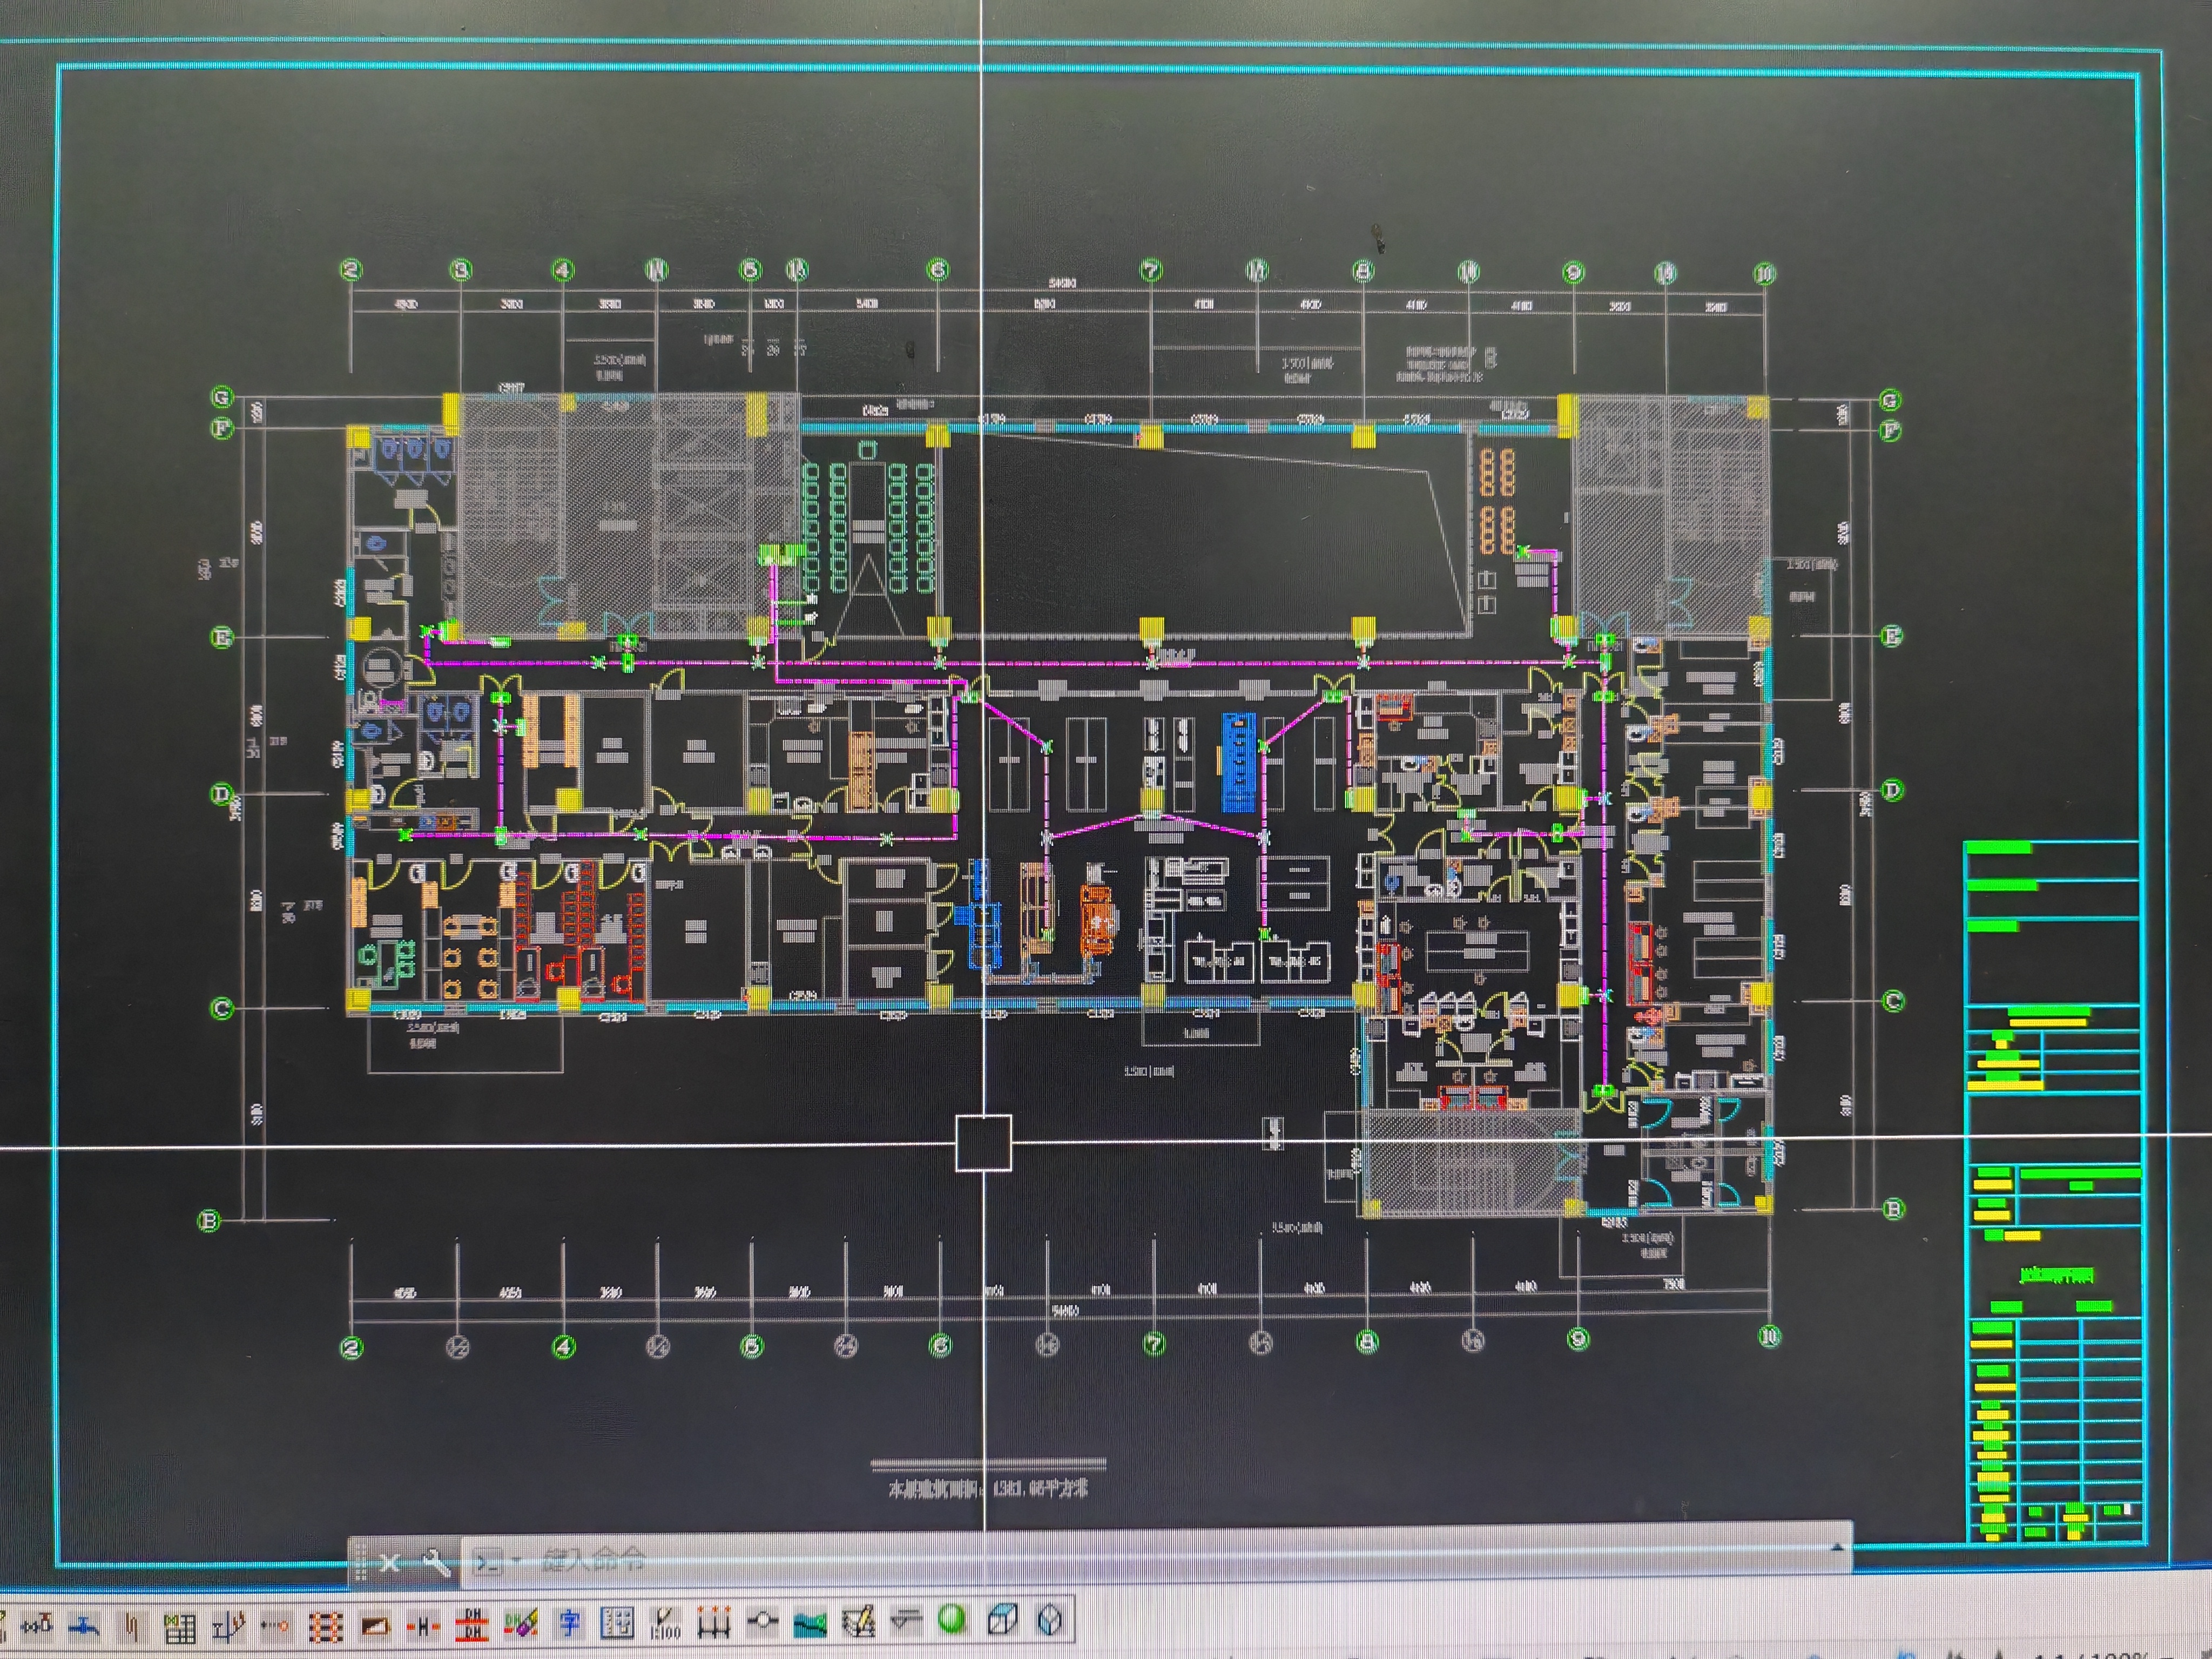Click the blue faucet icon in toolbar

click(84, 1626)
